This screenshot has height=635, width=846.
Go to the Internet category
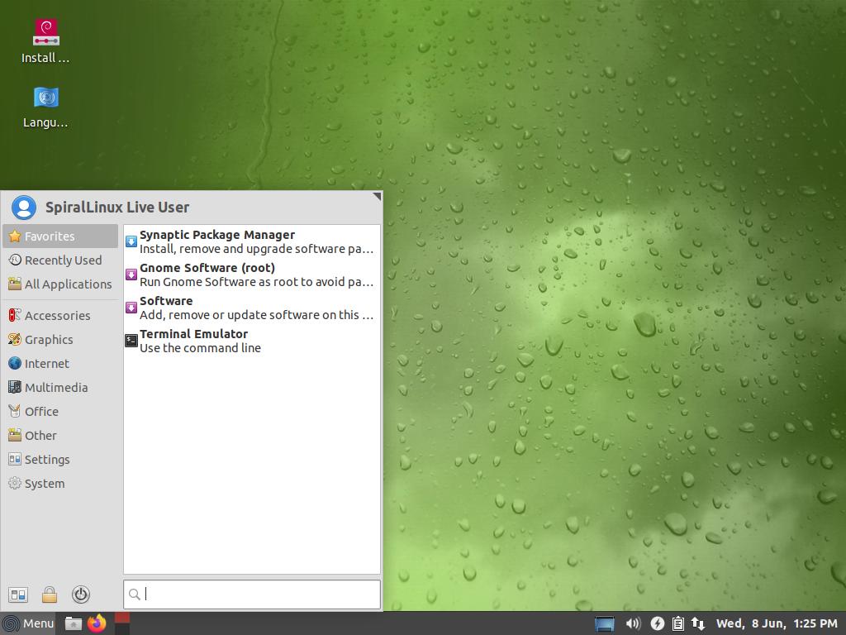pyautogui.click(x=59, y=364)
